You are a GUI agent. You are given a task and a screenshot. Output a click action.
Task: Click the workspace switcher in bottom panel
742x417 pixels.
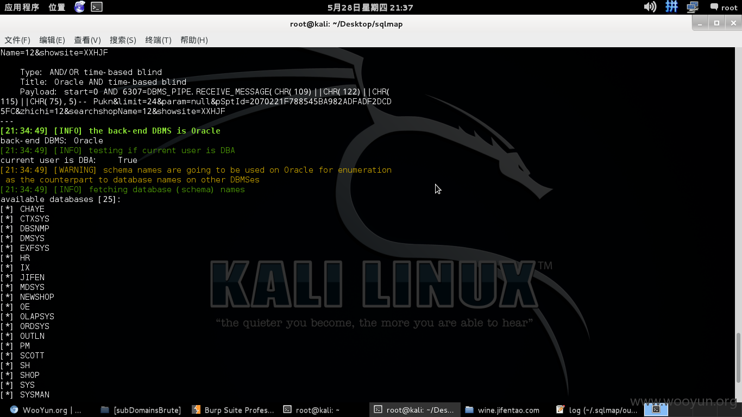tap(656, 410)
